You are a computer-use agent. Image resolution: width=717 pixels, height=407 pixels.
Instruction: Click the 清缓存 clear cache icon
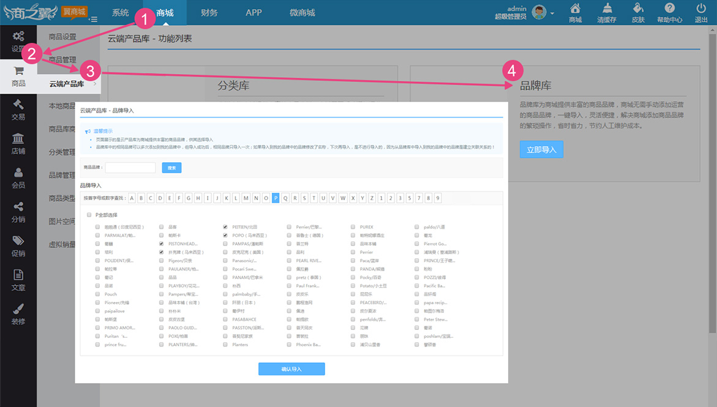click(x=607, y=13)
